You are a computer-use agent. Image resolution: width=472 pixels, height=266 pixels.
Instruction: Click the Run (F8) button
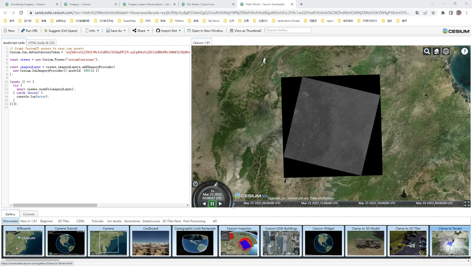[x=29, y=31]
